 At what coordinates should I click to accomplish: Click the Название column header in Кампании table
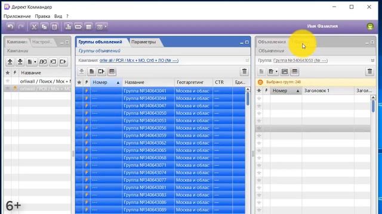(x=45, y=73)
